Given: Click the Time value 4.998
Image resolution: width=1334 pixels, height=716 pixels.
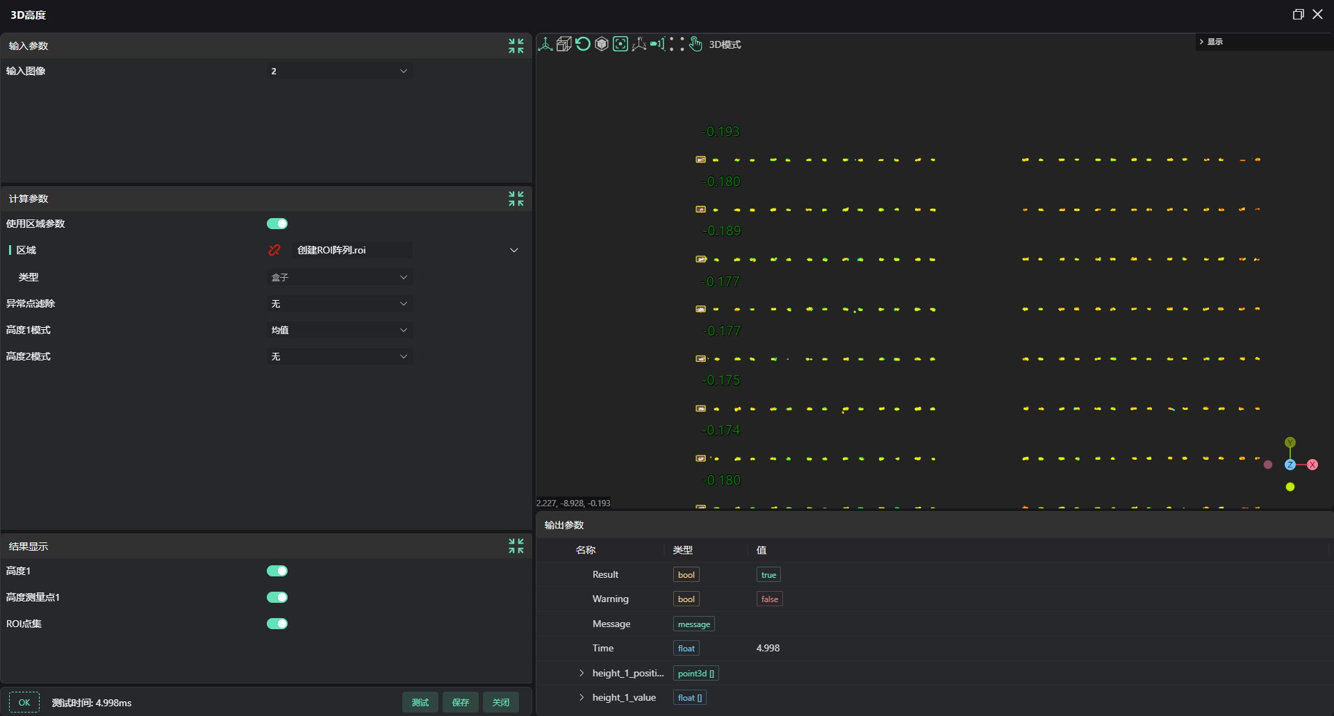Looking at the screenshot, I should pyautogui.click(x=768, y=648).
